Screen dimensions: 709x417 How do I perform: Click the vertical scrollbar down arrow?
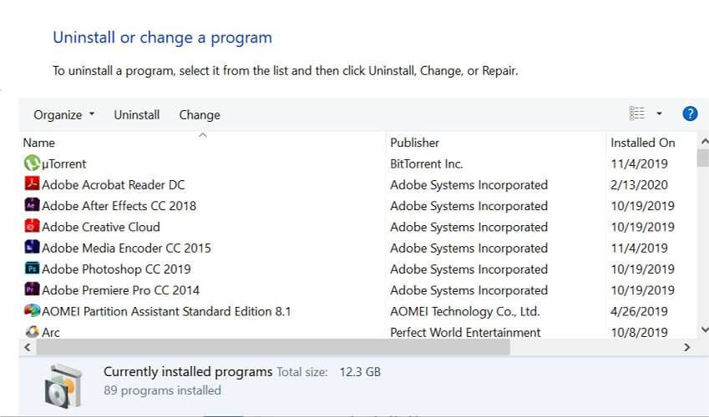click(x=705, y=329)
